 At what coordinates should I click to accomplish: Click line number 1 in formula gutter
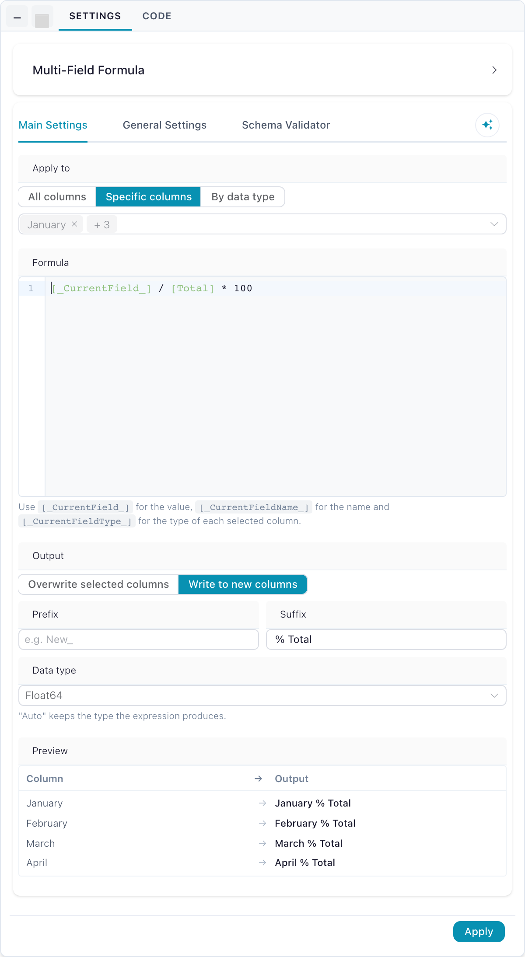click(31, 288)
